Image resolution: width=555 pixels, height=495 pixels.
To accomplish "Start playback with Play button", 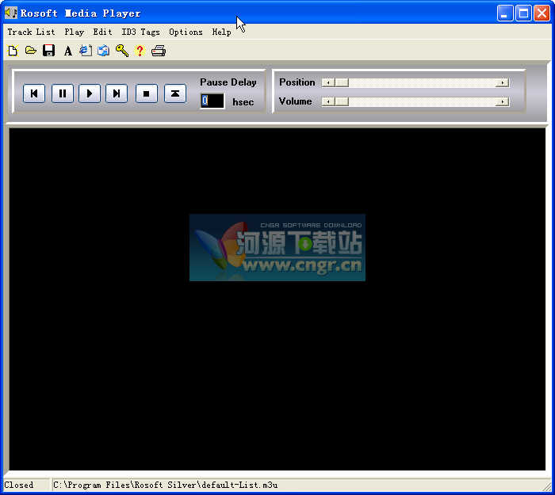I will tap(89, 93).
